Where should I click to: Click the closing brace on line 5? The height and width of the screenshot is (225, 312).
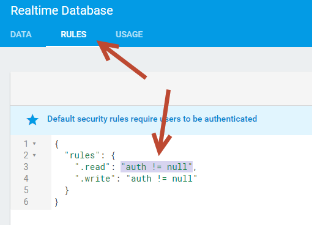tap(67, 191)
